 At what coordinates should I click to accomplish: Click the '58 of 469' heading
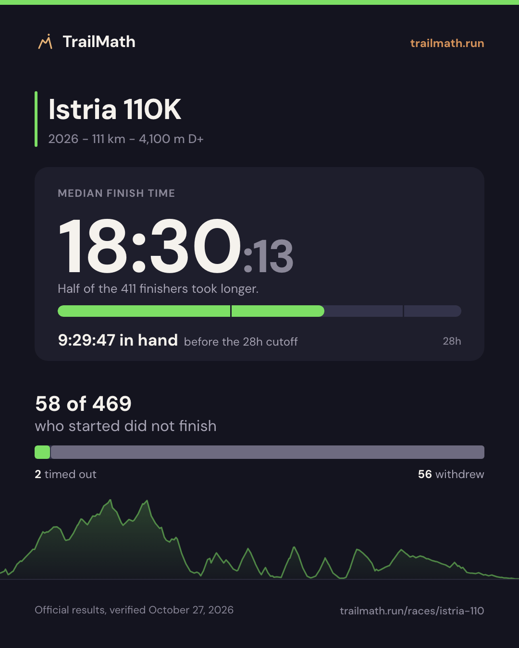click(x=83, y=404)
